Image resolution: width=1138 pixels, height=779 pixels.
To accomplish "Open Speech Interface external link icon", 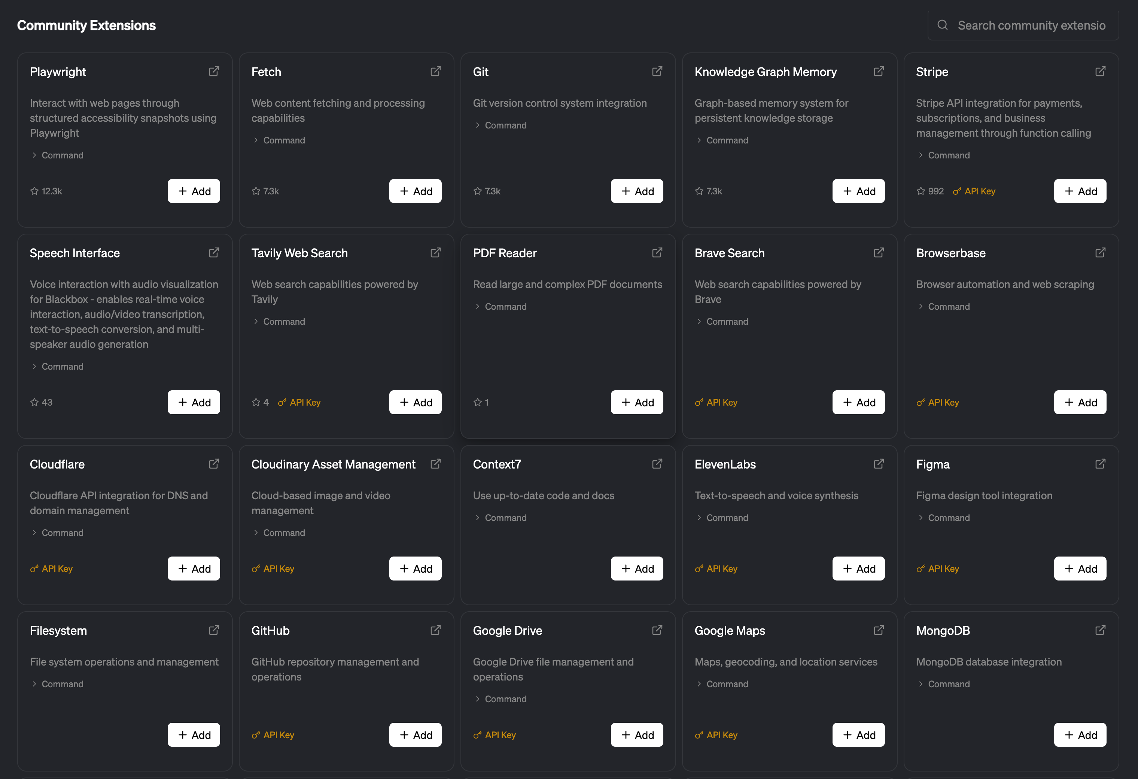I will pyautogui.click(x=214, y=253).
